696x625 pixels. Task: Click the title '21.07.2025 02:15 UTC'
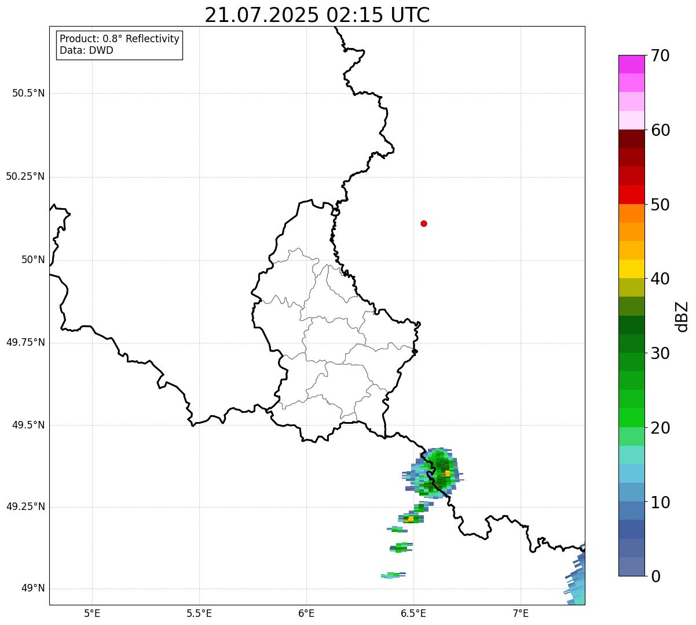(x=317, y=15)
